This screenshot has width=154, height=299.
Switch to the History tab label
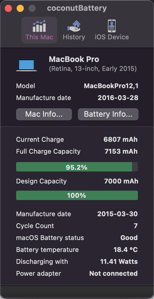point(74,37)
